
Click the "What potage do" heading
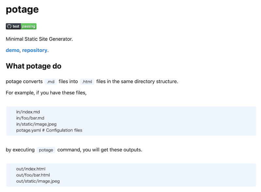(x=34, y=66)
